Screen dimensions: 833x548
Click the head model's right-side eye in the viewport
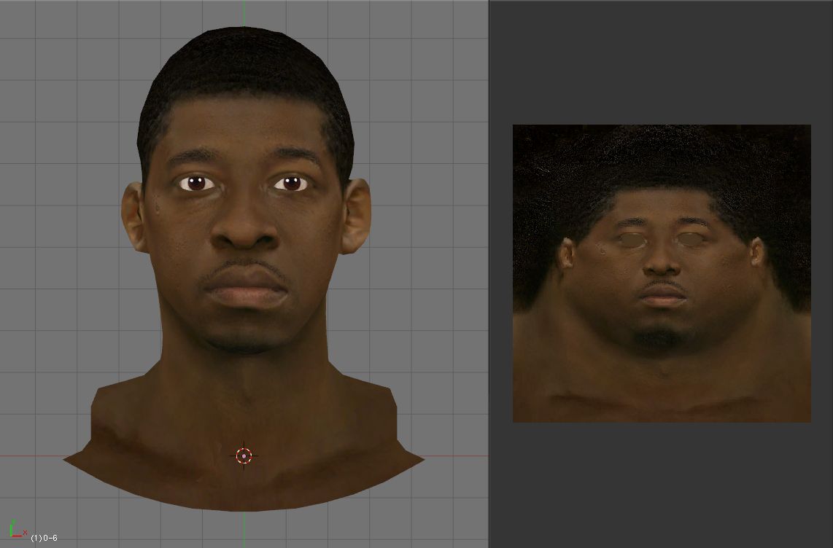pos(292,183)
